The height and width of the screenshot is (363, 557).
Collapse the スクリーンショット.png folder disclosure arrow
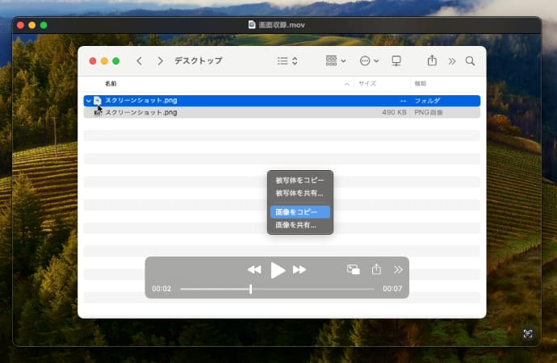(88, 101)
